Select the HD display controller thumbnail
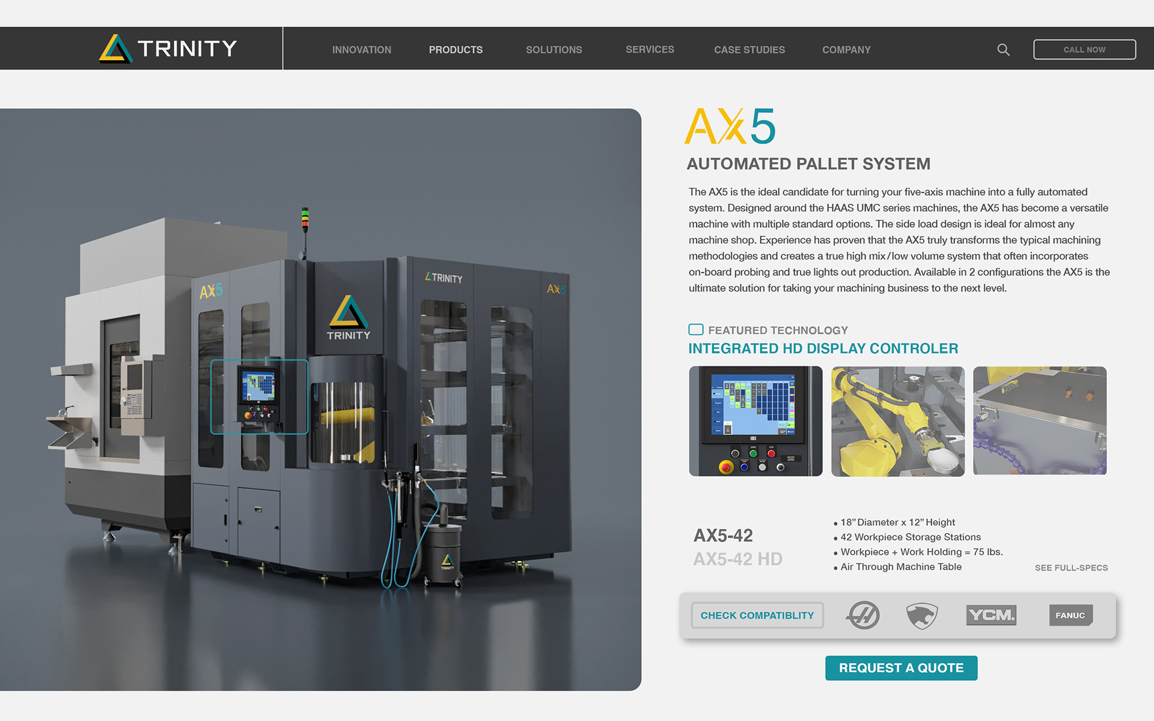 756,421
